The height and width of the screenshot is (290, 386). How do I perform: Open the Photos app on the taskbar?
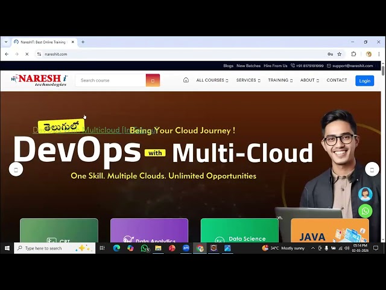pos(228,248)
